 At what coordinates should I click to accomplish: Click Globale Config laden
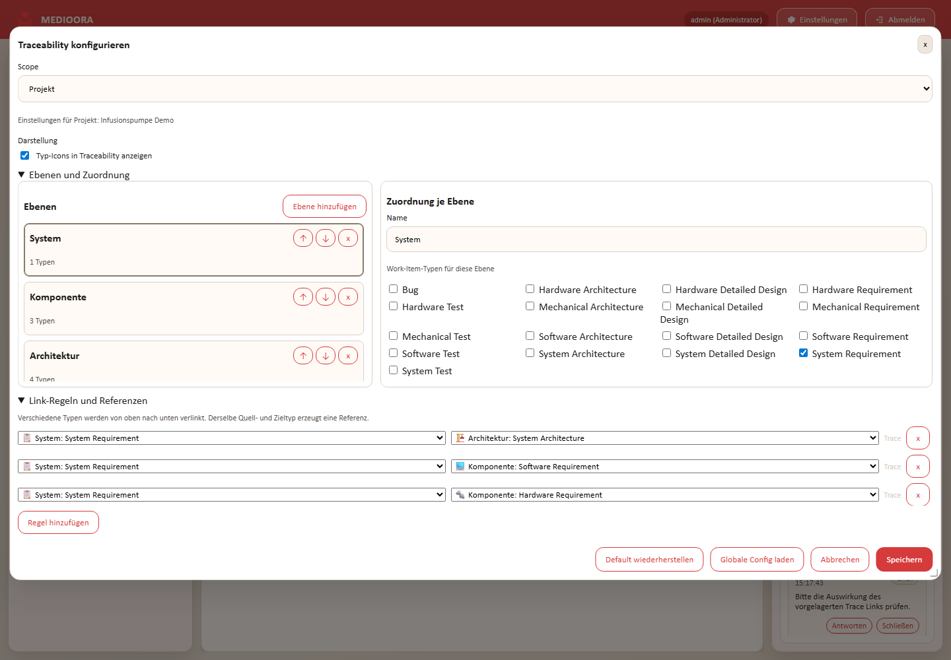(x=757, y=560)
